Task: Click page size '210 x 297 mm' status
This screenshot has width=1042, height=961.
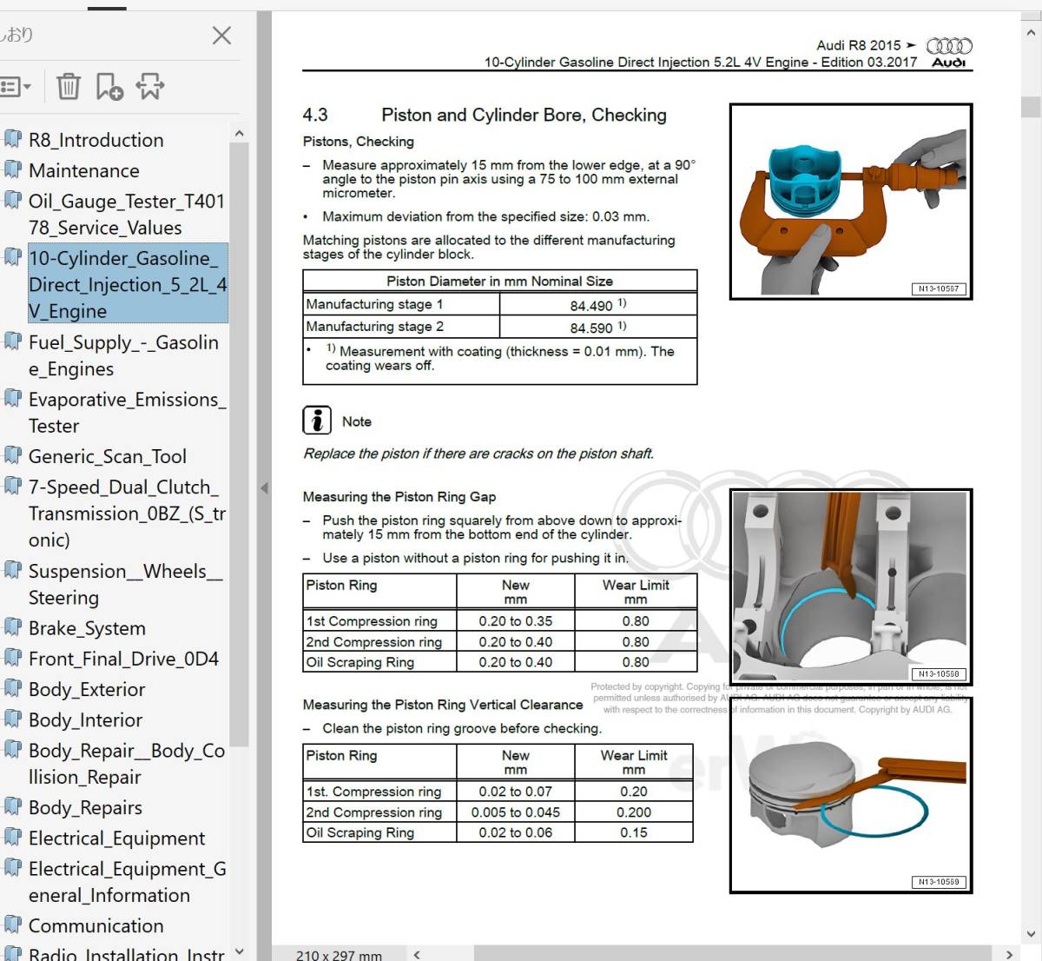Action: [x=339, y=955]
